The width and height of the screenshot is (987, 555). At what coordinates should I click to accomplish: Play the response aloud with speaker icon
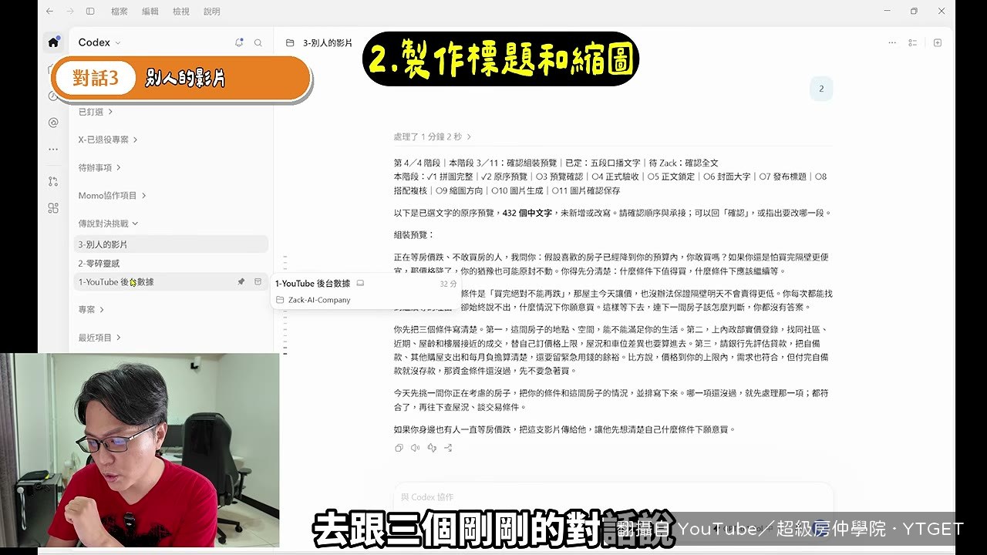point(415,448)
